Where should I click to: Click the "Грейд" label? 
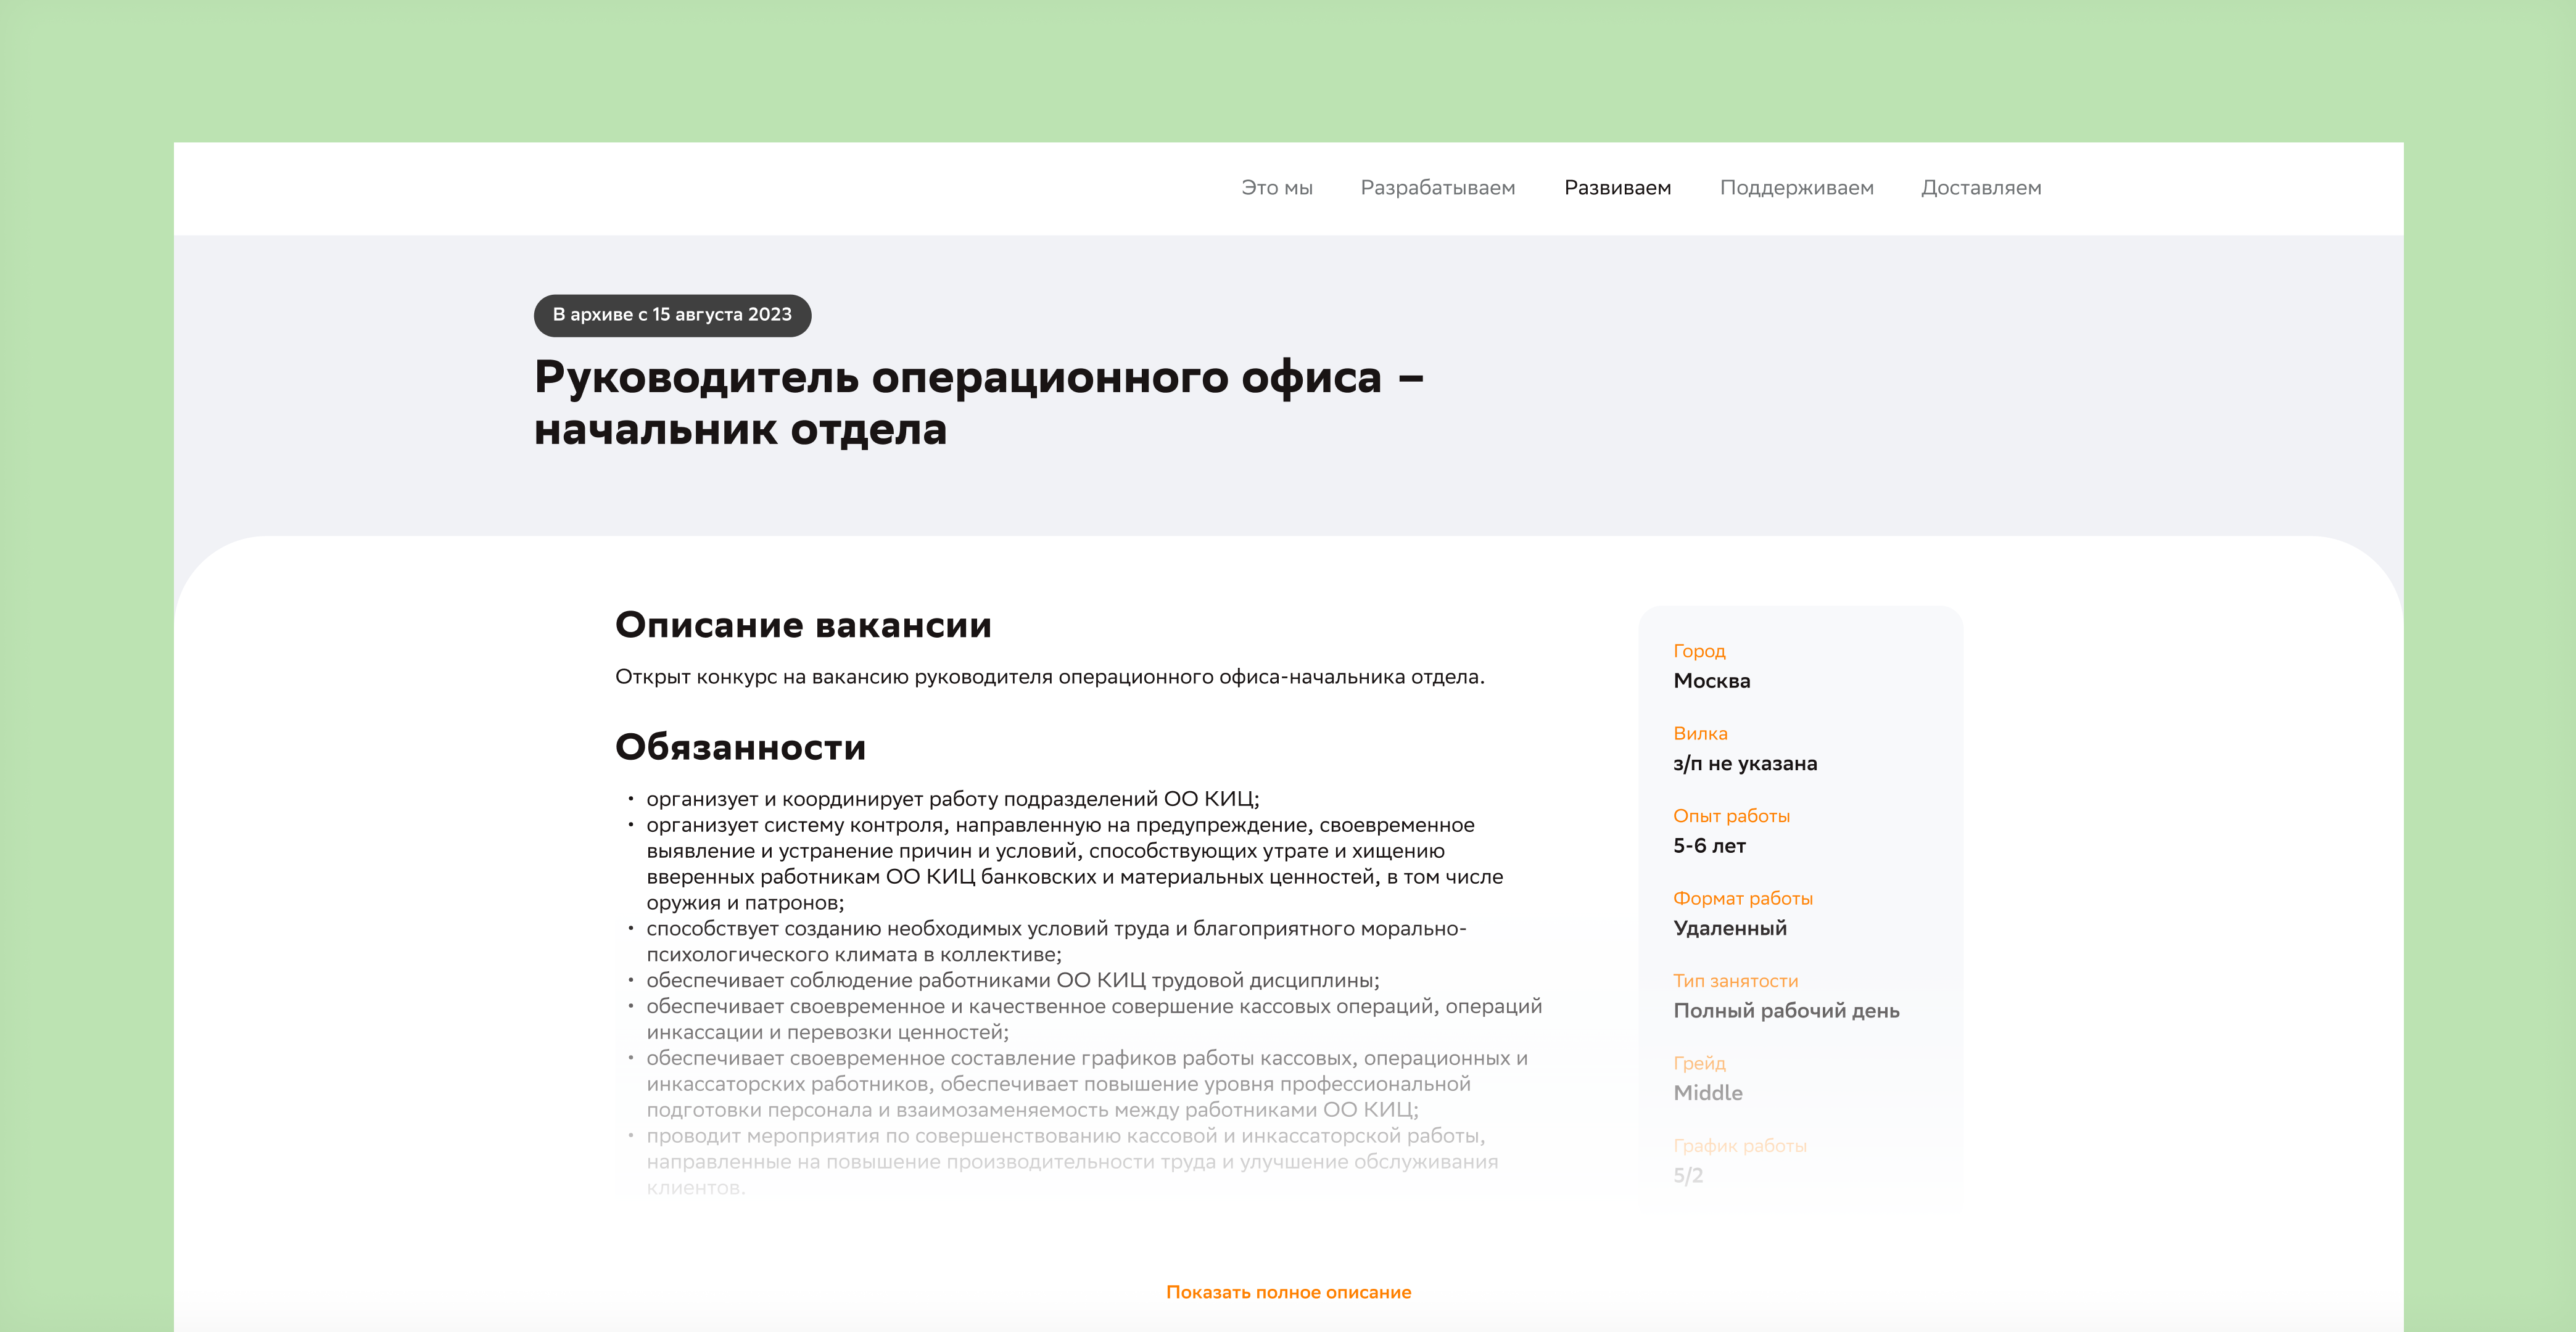1699,1063
